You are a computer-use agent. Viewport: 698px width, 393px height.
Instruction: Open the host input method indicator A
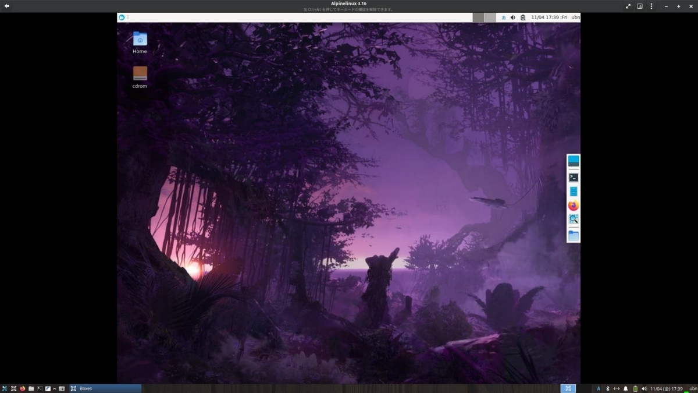(x=599, y=388)
